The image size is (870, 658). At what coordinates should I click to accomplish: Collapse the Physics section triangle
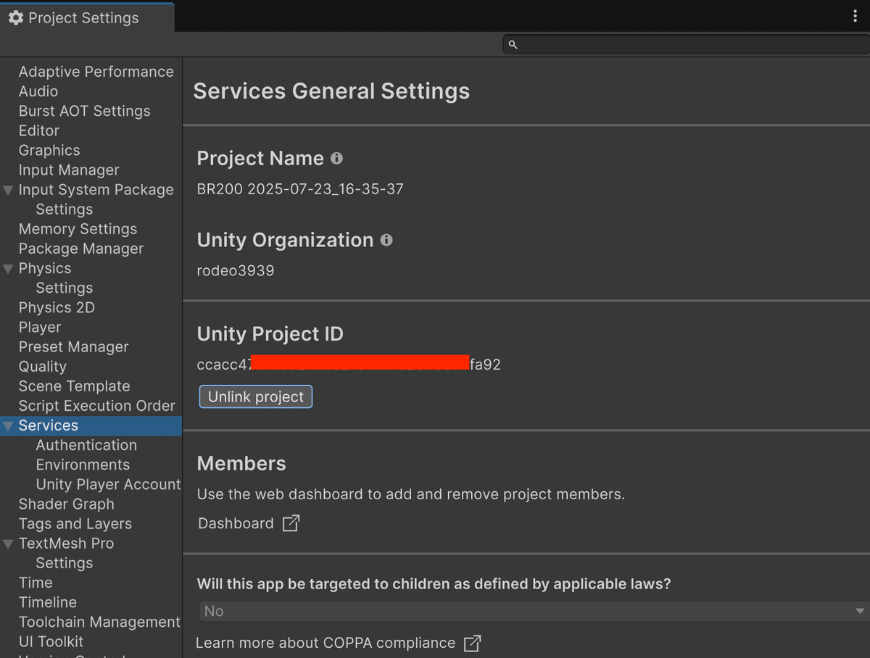pos(7,268)
